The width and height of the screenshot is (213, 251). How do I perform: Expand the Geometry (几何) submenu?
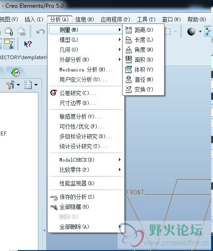86,50
